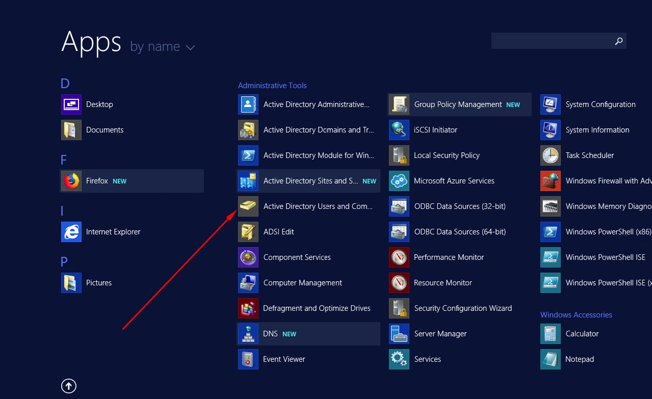Screen dimensions: 652x399
Task: Open the DNS manager icon
Action: click(x=248, y=334)
